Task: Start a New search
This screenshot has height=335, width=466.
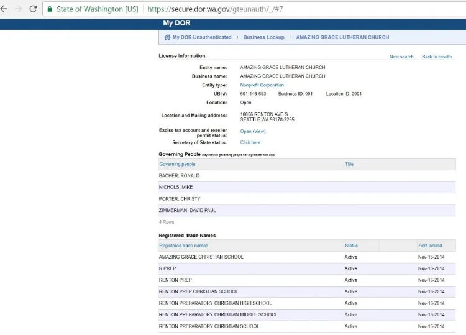Action: (x=401, y=57)
